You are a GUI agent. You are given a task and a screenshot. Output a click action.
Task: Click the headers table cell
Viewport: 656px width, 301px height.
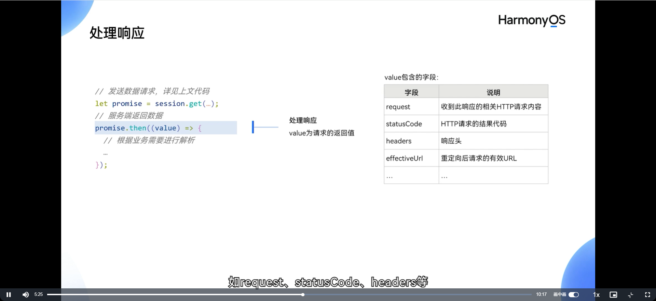(x=411, y=141)
